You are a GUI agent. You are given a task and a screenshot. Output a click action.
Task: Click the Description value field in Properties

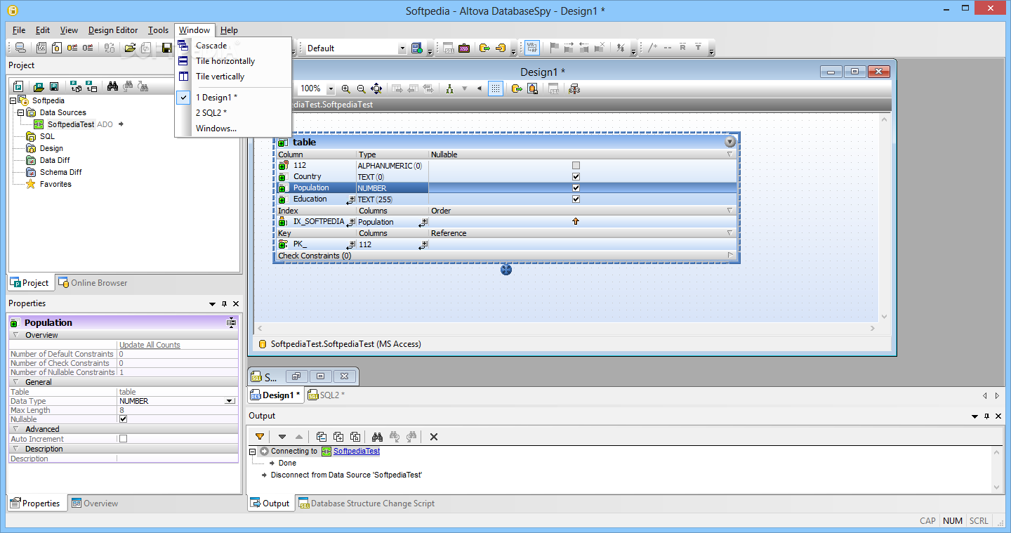click(178, 459)
